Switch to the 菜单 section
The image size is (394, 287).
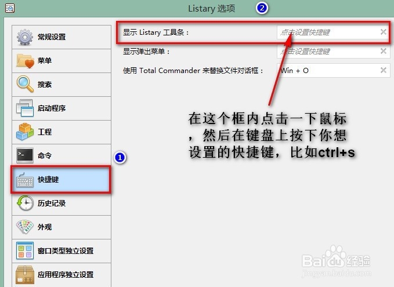pyautogui.click(x=62, y=61)
